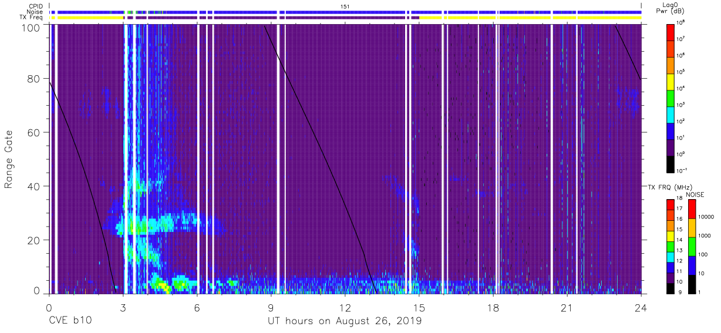This screenshot has height=333, width=721.
Task: Click the "9" tick on the UT hours axis
Action: point(271,307)
